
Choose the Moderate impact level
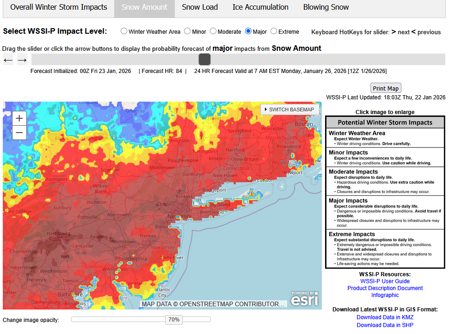213,31
